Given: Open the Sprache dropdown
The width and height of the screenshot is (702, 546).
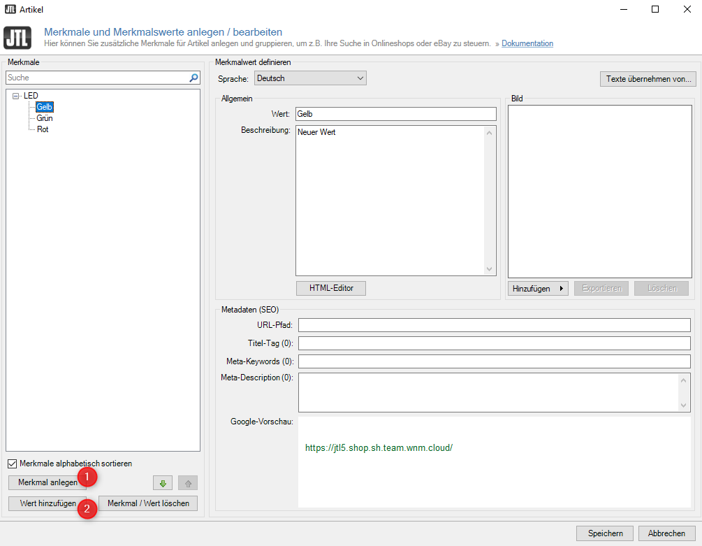Looking at the screenshot, I should click(x=310, y=78).
